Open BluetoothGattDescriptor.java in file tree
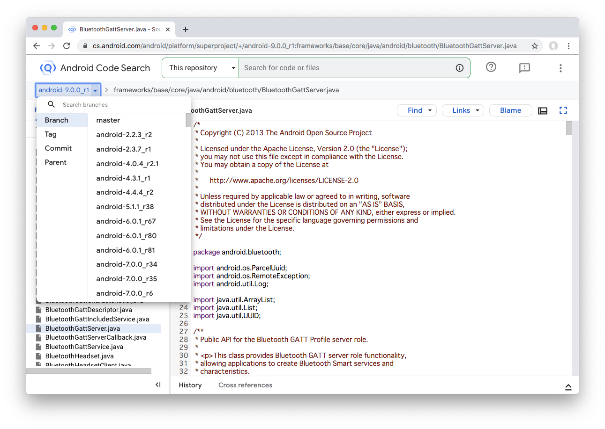Screen dimensions: 605x429 click(x=89, y=310)
